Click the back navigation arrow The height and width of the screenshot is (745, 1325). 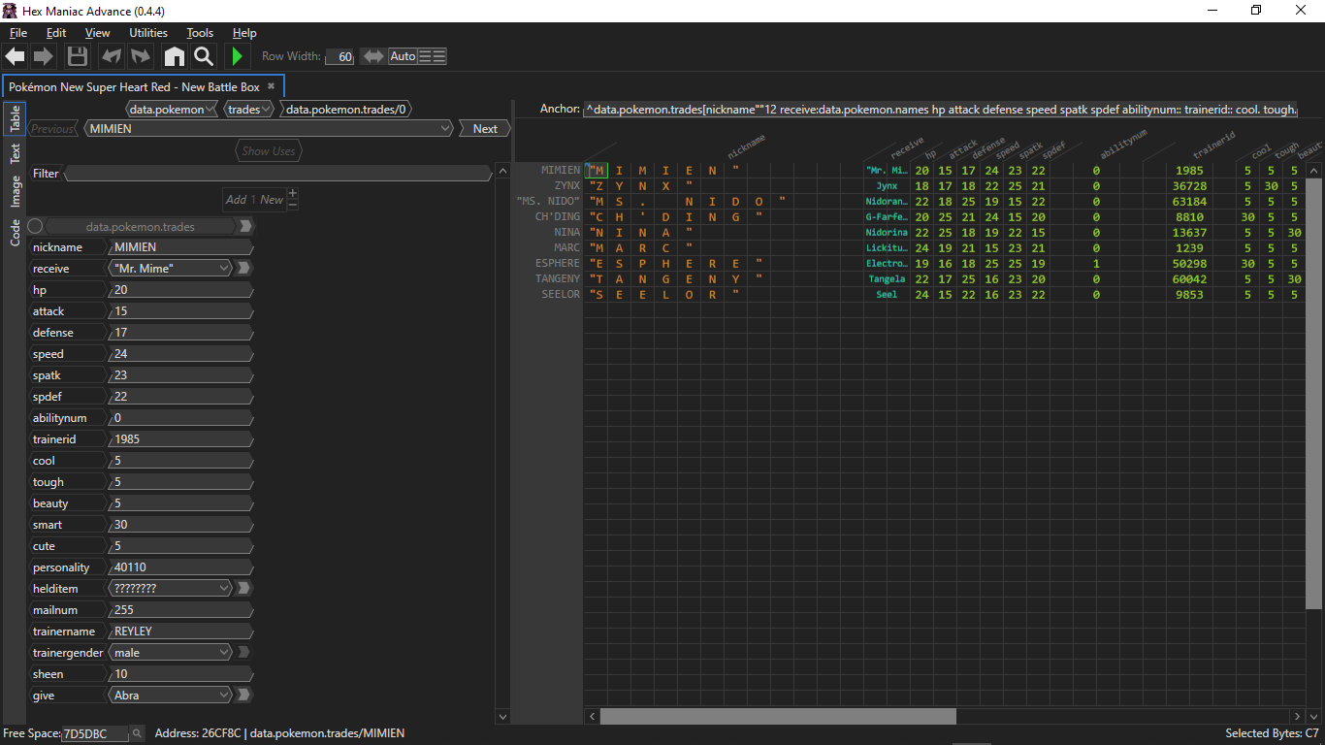tap(16, 56)
